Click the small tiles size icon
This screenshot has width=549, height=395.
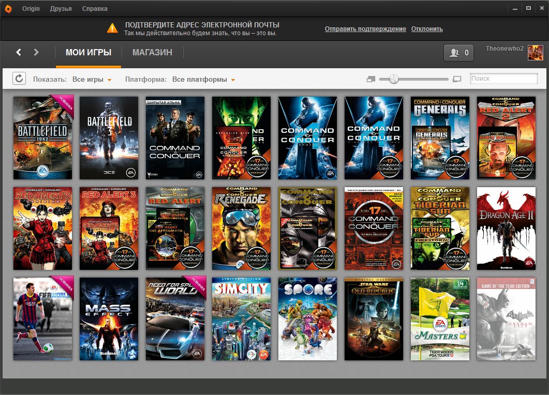click(371, 79)
